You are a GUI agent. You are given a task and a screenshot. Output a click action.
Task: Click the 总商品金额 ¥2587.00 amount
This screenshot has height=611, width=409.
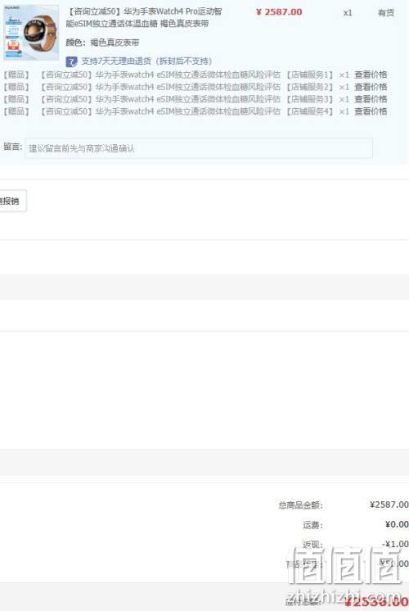coord(389,505)
